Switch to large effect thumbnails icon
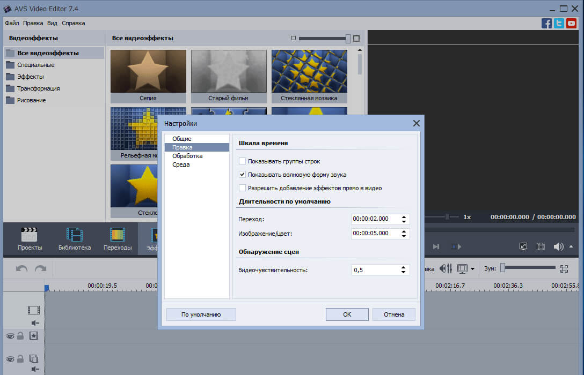Screen dimensions: 584x375 coord(356,38)
